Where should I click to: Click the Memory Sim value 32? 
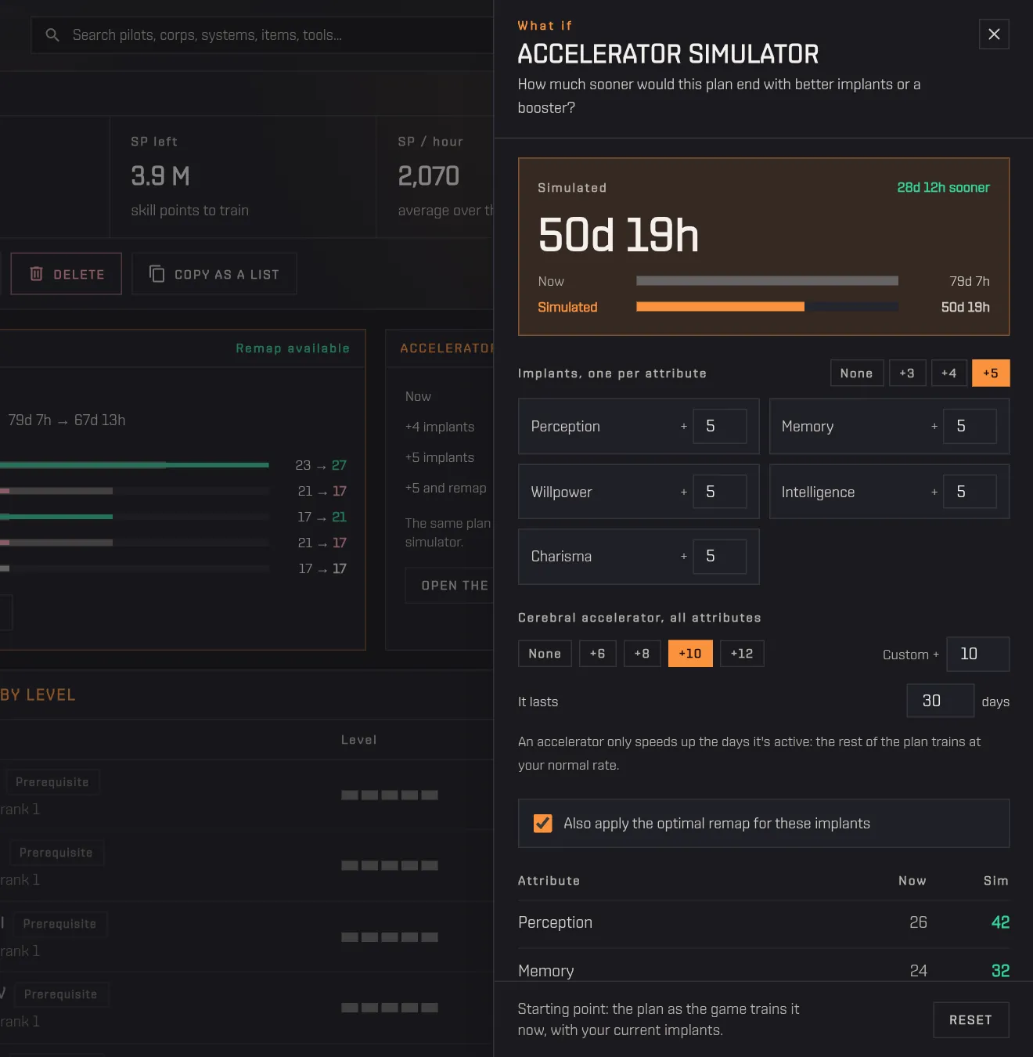click(x=1000, y=971)
